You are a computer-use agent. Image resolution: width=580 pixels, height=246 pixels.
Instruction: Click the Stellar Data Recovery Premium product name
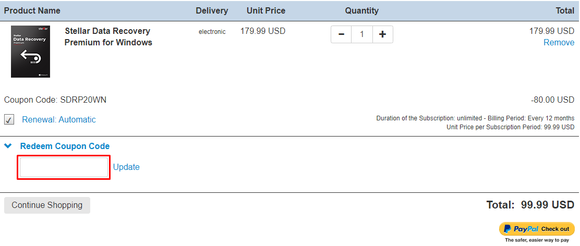coord(108,36)
